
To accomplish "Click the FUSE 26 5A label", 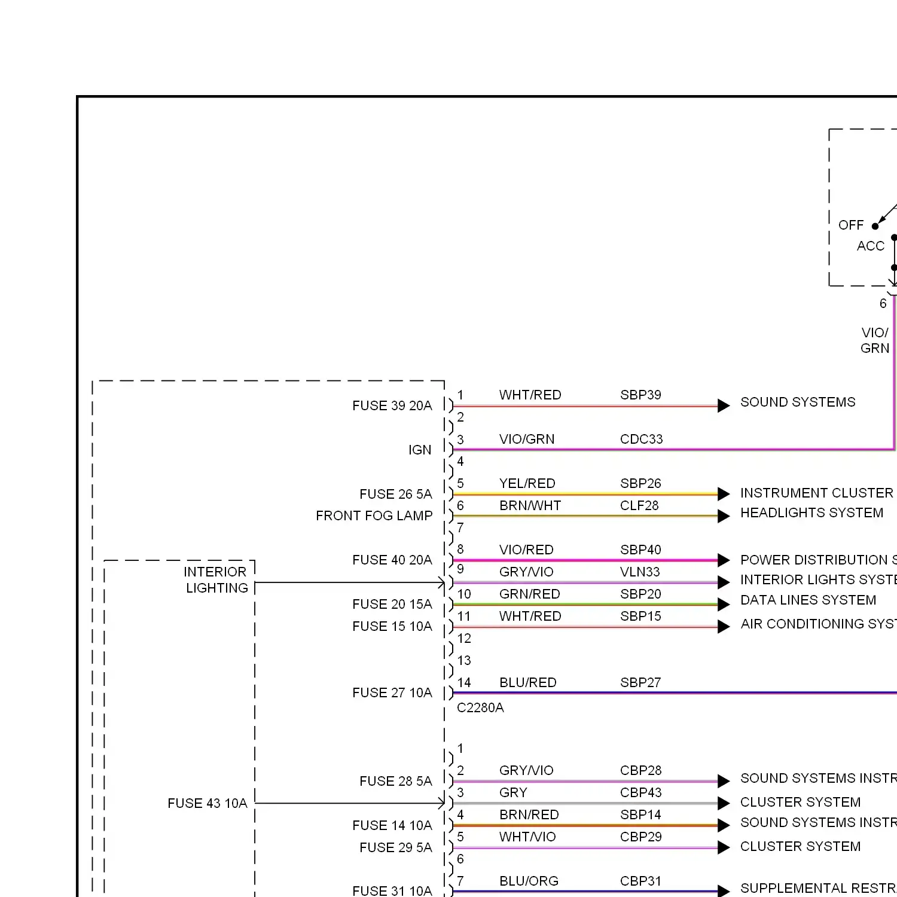I will [395, 494].
